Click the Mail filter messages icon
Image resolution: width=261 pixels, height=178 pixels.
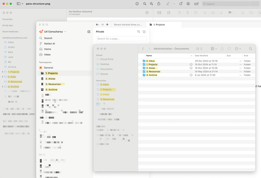click(147, 13)
